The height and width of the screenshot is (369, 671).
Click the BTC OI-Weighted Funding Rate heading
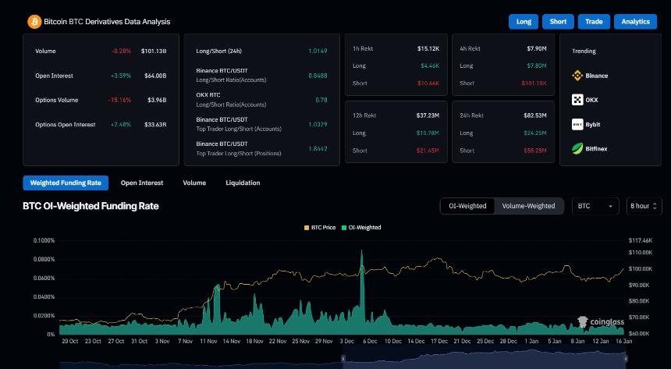click(x=91, y=206)
